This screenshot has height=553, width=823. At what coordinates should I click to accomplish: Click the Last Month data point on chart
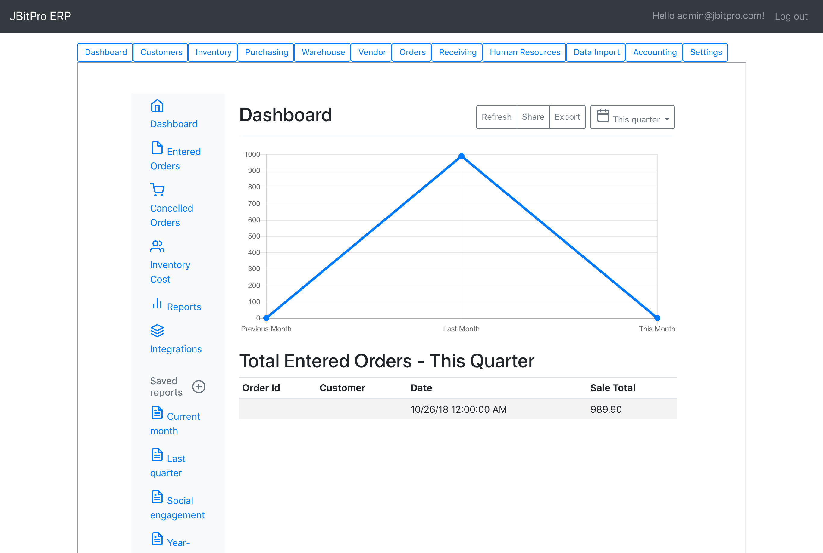click(x=462, y=156)
